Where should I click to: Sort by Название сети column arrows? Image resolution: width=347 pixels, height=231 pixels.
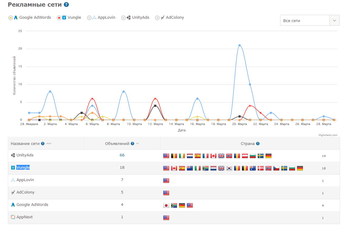click(49, 144)
